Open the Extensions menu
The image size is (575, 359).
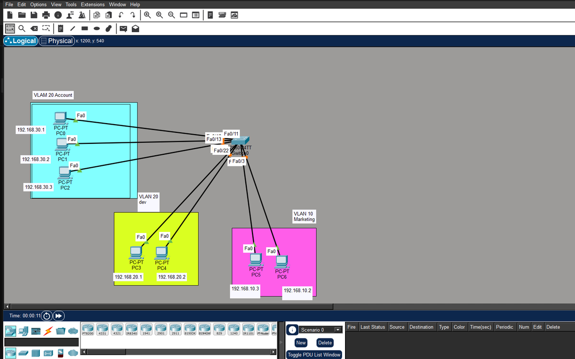[x=92, y=4]
